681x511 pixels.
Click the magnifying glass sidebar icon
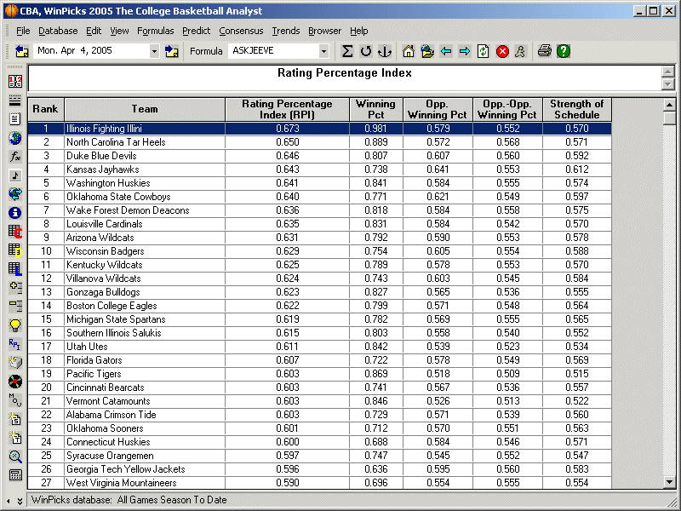click(15, 456)
